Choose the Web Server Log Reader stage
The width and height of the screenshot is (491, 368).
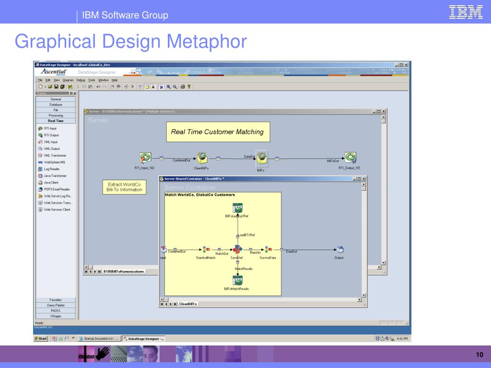coord(55,196)
